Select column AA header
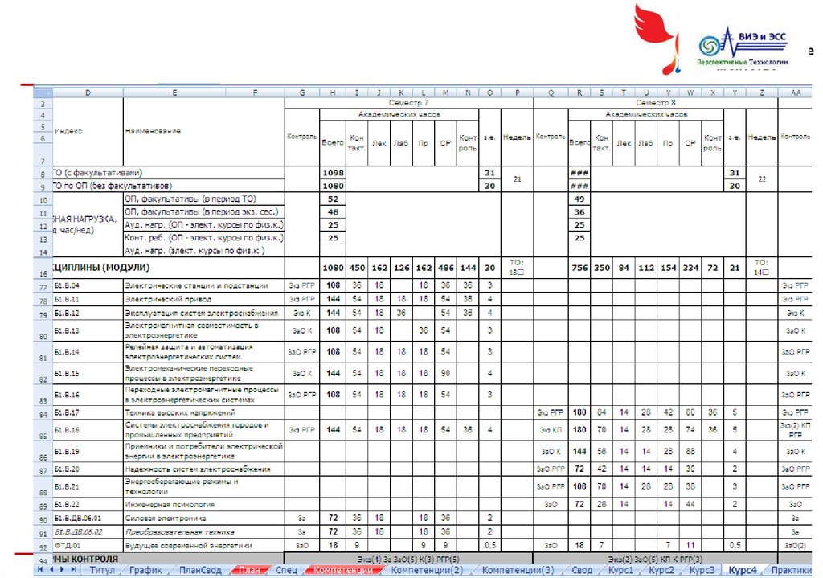This screenshot has width=823, height=578. click(796, 93)
